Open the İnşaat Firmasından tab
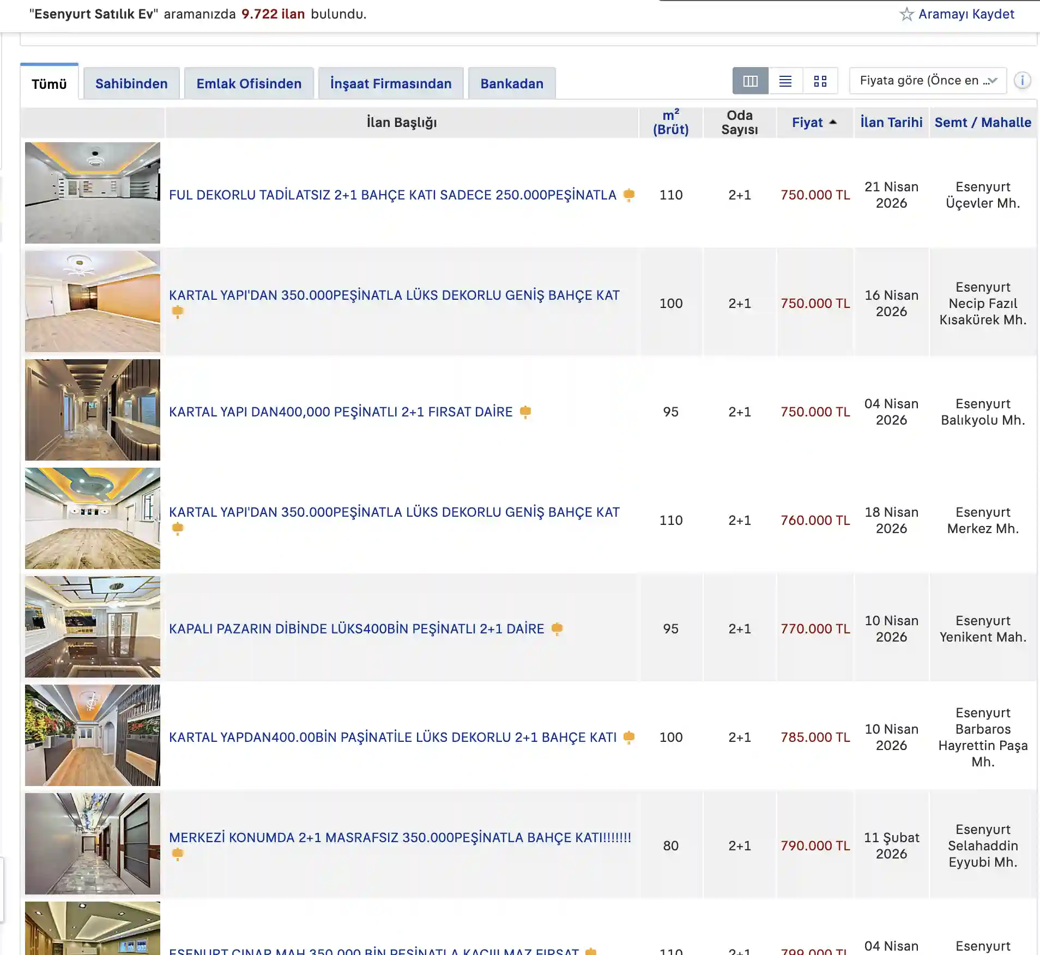This screenshot has width=1040, height=955. (x=391, y=84)
